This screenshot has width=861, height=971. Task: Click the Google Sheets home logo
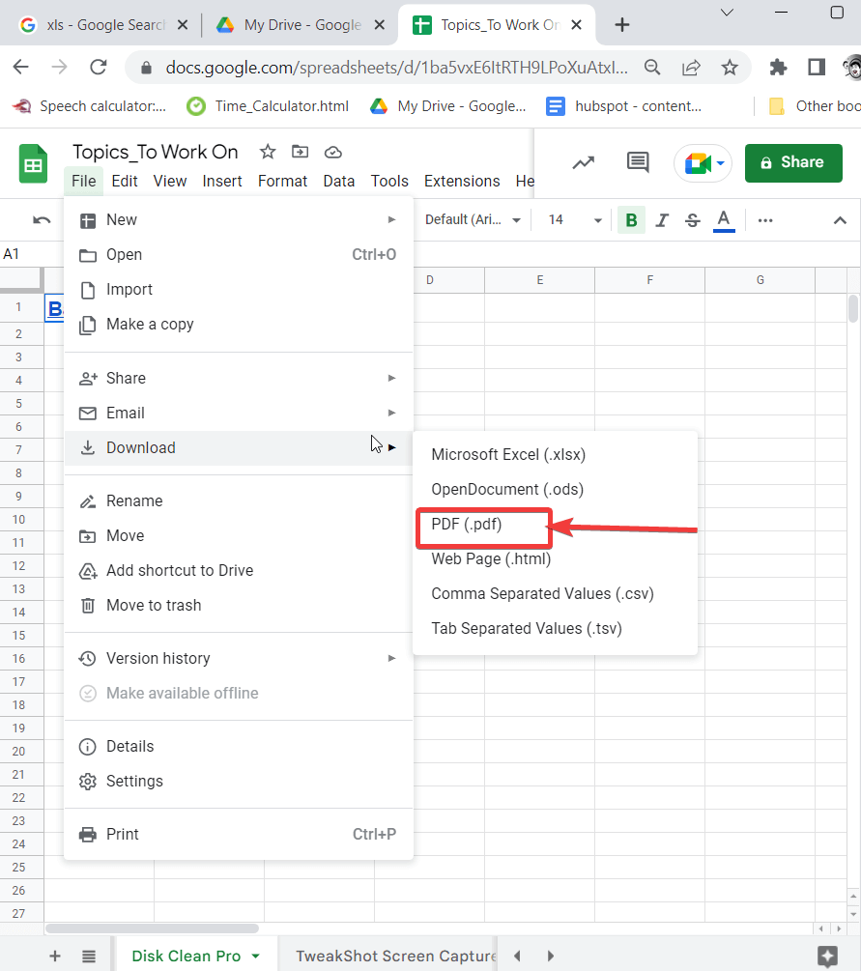pos(34,163)
